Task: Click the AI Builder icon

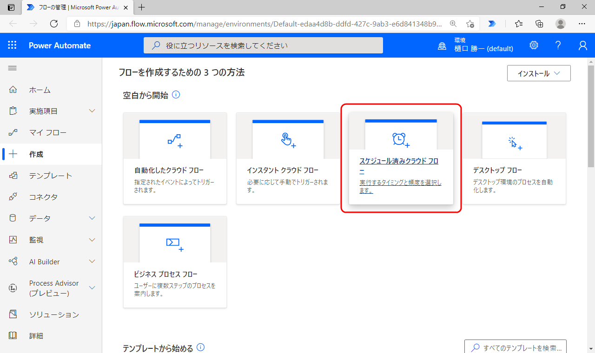Action: point(13,261)
